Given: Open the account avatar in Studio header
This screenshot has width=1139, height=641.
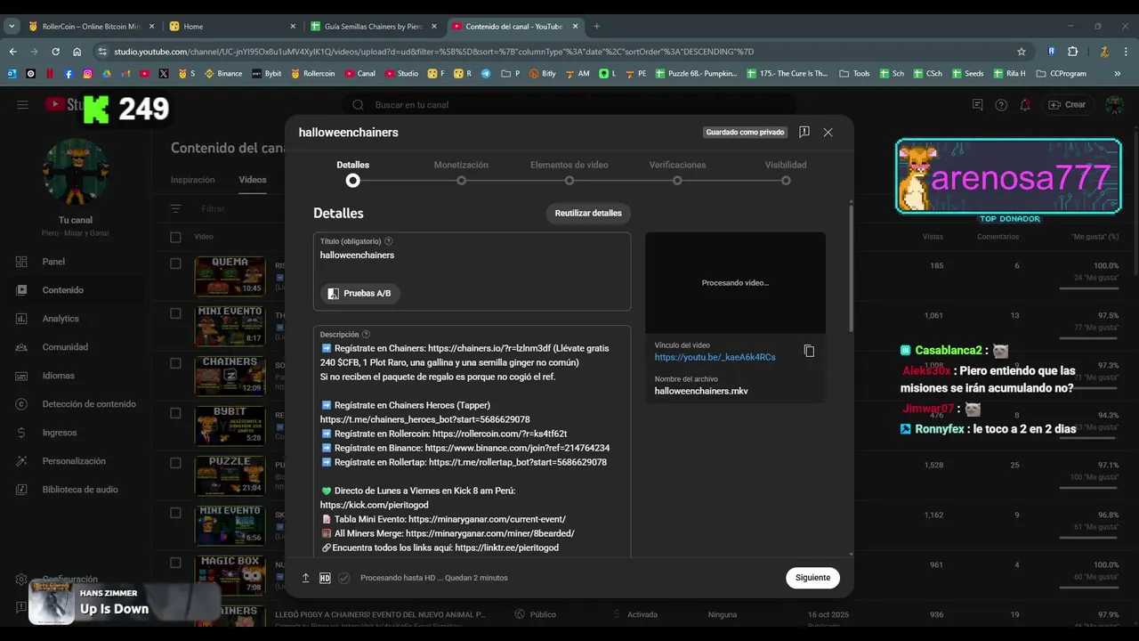Looking at the screenshot, I should (1114, 105).
